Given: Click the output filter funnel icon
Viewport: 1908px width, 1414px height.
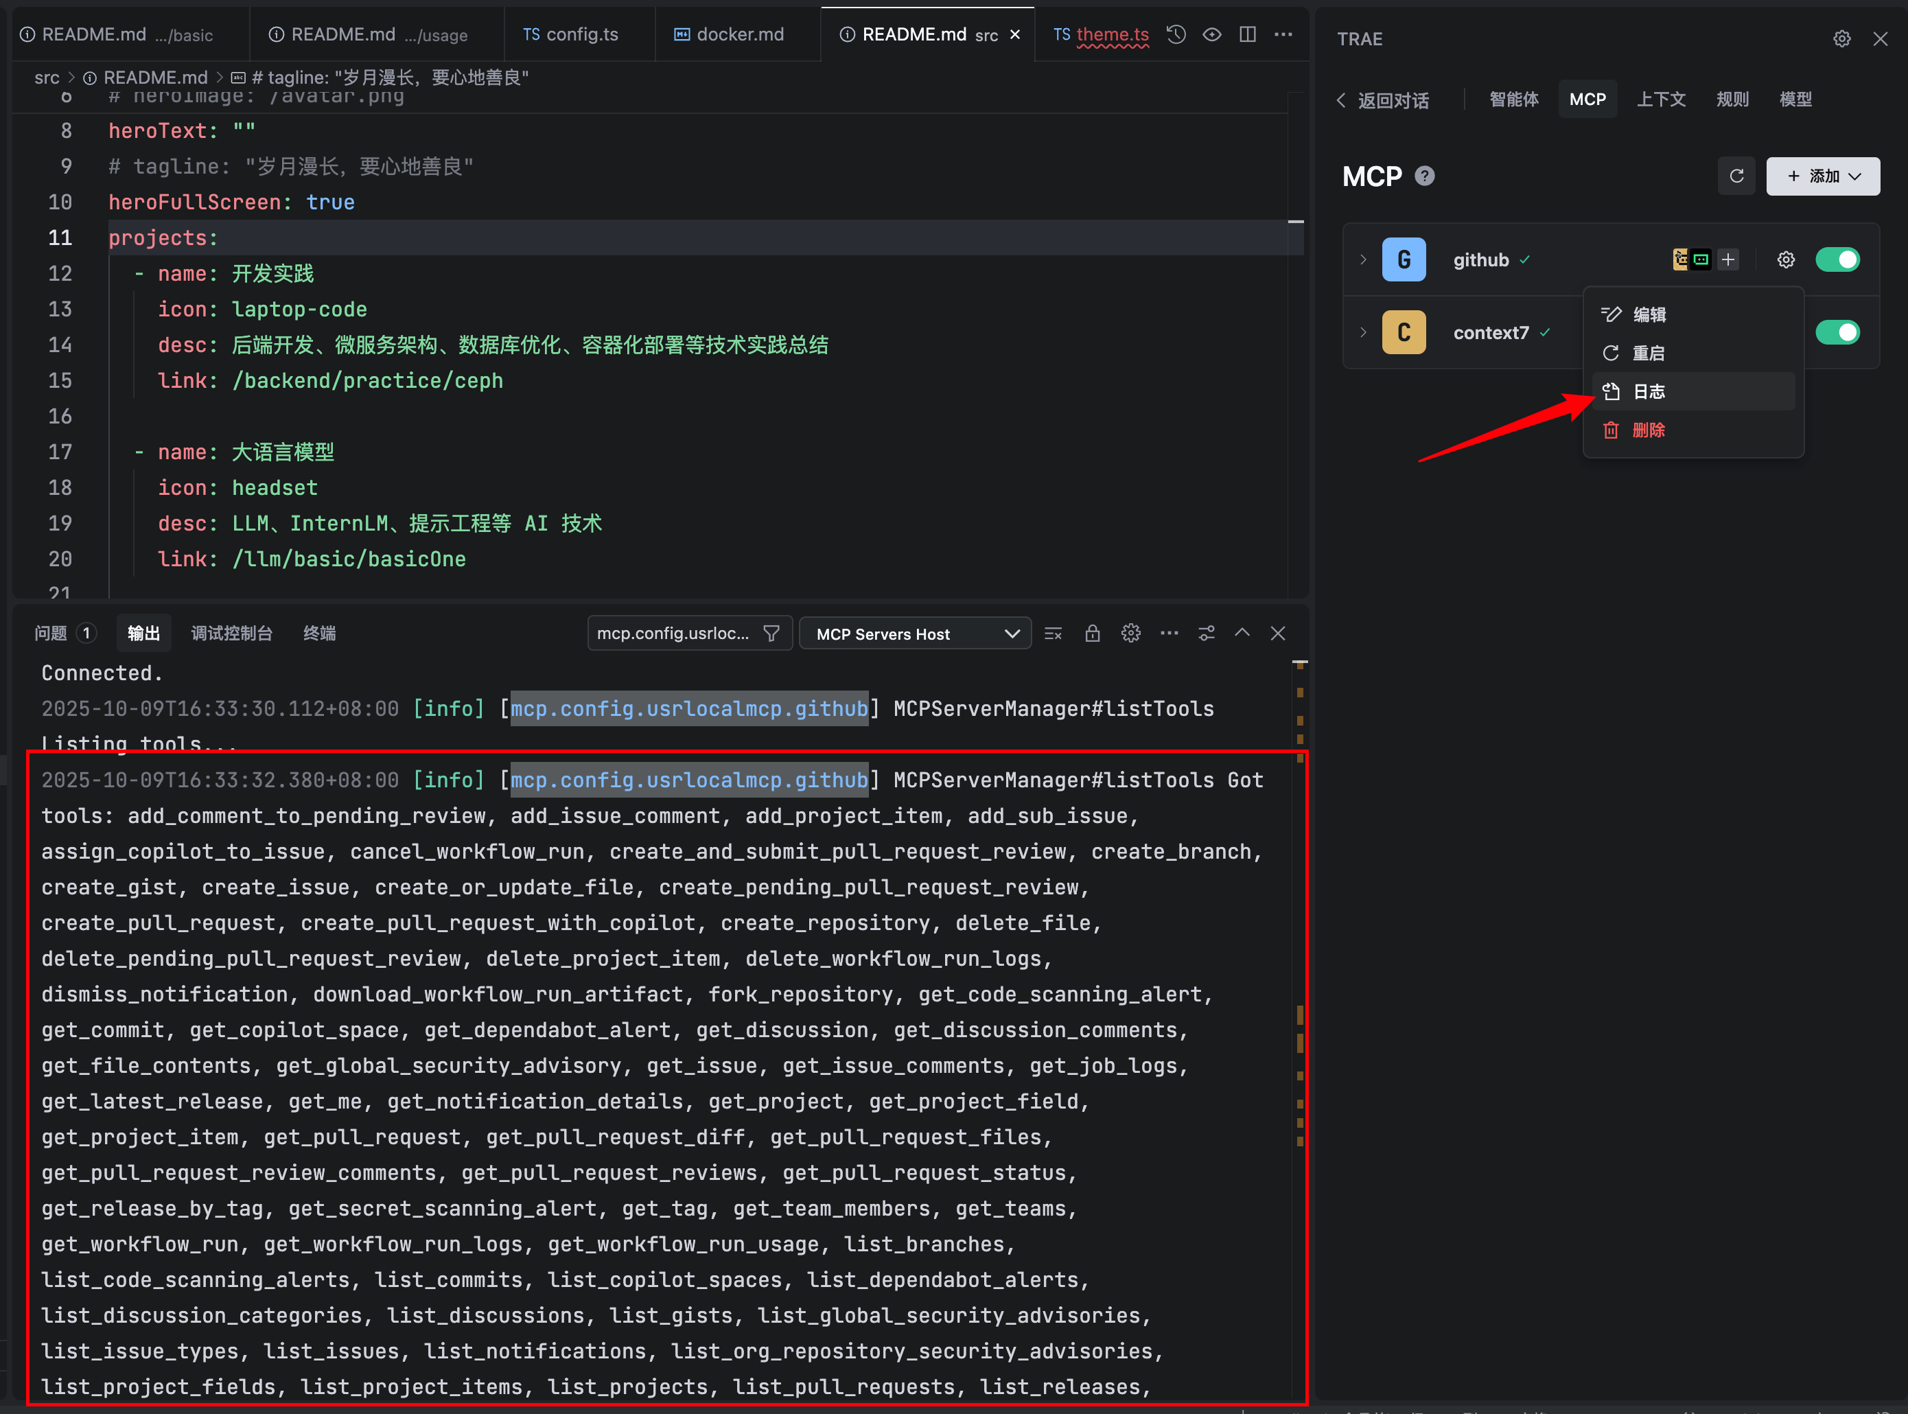Looking at the screenshot, I should (x=771, y=634).
